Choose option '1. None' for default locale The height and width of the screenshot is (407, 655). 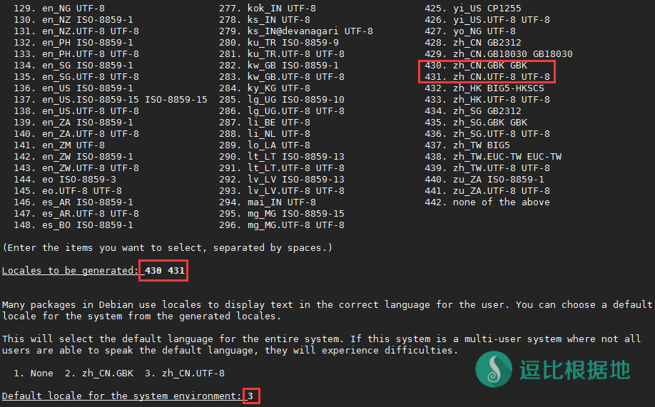click(34, 373)
